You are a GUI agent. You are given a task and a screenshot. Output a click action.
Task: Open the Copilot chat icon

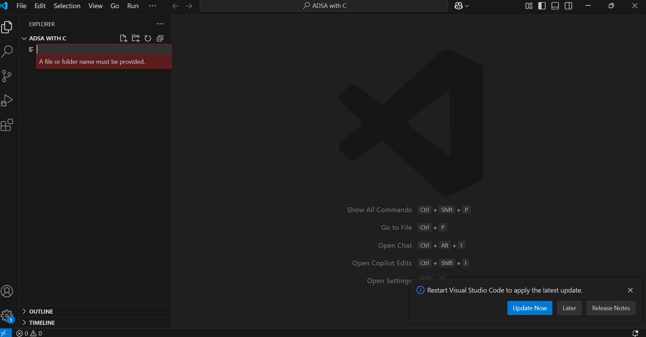[x=459, y=6]
